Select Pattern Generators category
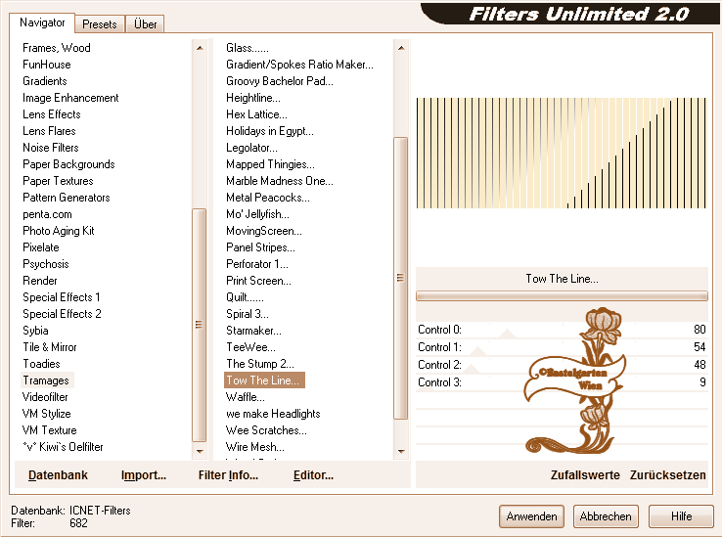The height and width of the screenshot is (537, 722). click(67, 198)
